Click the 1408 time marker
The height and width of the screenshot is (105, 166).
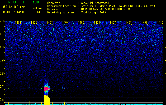click(x=129, y=23)
